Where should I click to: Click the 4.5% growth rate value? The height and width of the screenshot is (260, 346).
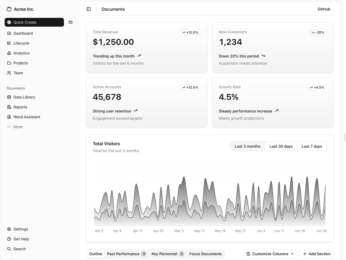[x=229, y=97]
